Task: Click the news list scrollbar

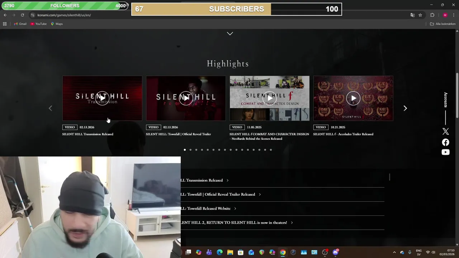Action: tap(389, 177)
